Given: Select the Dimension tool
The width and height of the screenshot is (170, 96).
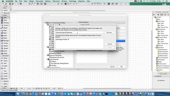Looking at the screenshot, I should pos(5,58).
